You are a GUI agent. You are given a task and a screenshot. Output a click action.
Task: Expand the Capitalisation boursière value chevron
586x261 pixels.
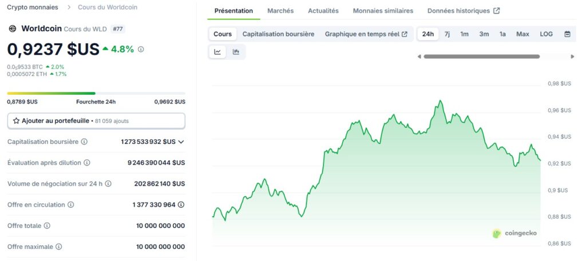point(181,142)
